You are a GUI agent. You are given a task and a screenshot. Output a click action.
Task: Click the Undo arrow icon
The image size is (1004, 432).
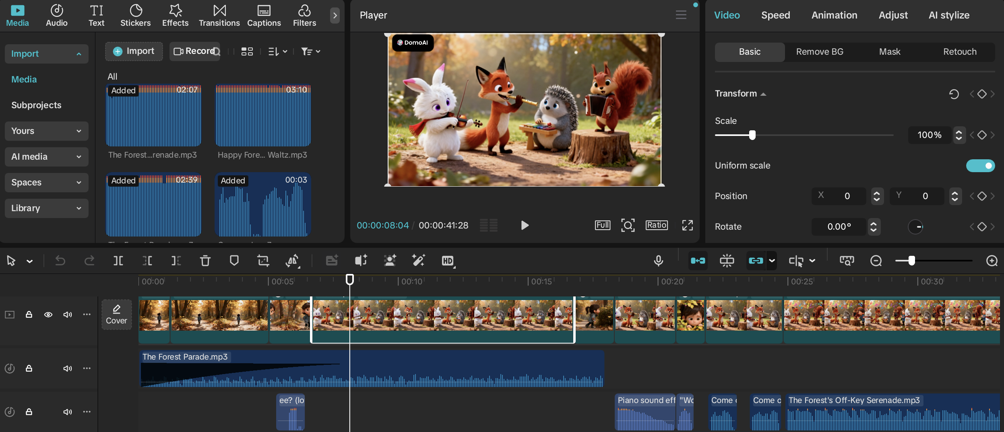(60, 261)
